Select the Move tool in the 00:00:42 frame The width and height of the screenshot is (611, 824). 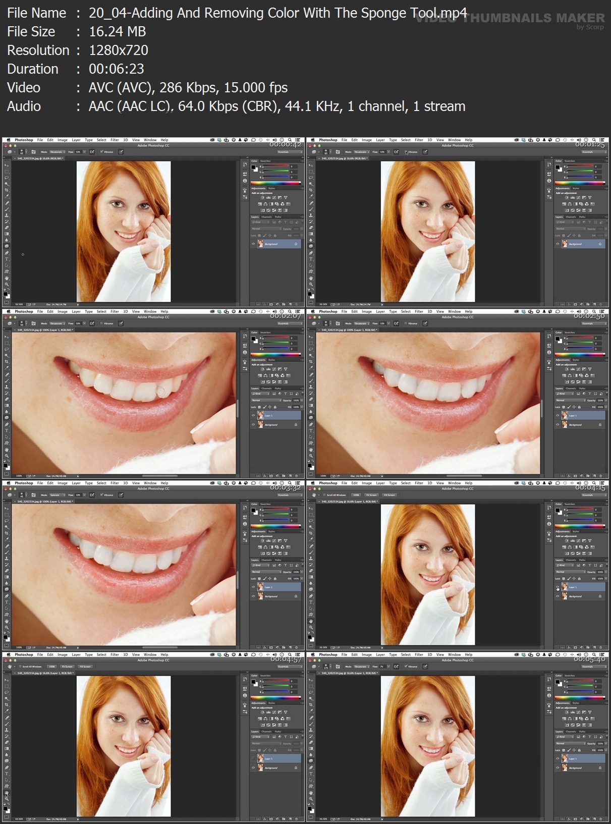pyautogui.click(x=7, y=166)
